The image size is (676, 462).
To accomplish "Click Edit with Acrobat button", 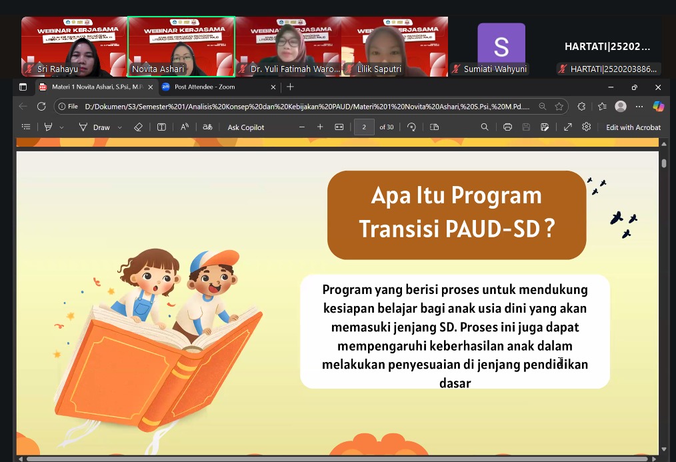I will point(633,127).
